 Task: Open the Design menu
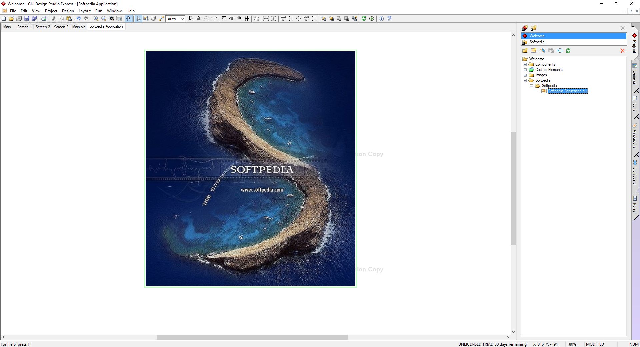pos(68,11)
